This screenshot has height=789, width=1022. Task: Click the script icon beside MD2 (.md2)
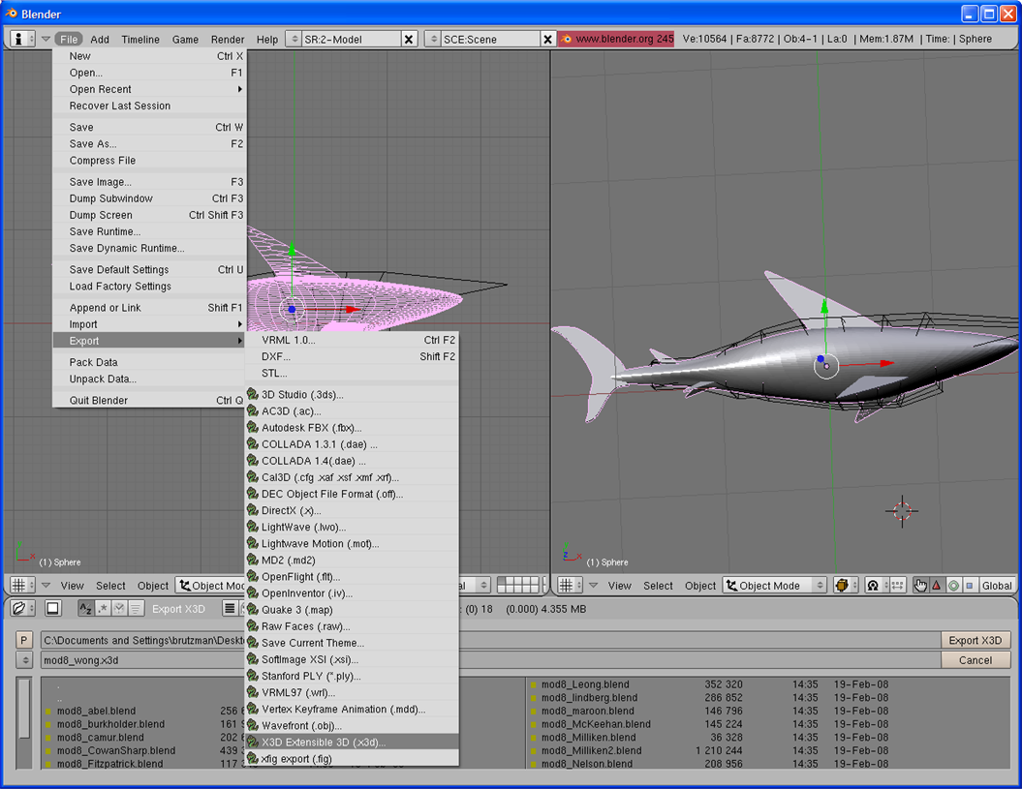point(253,560)
